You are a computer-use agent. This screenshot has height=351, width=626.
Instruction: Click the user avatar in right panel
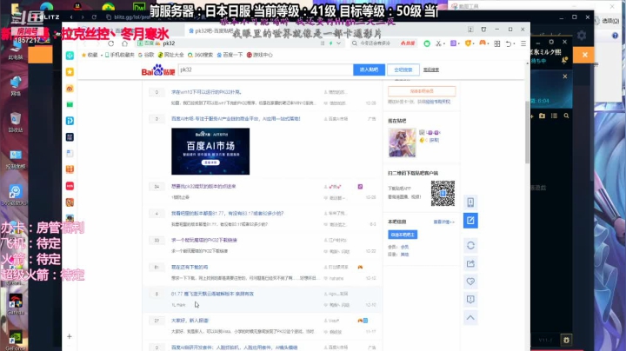tap(402, 143)
